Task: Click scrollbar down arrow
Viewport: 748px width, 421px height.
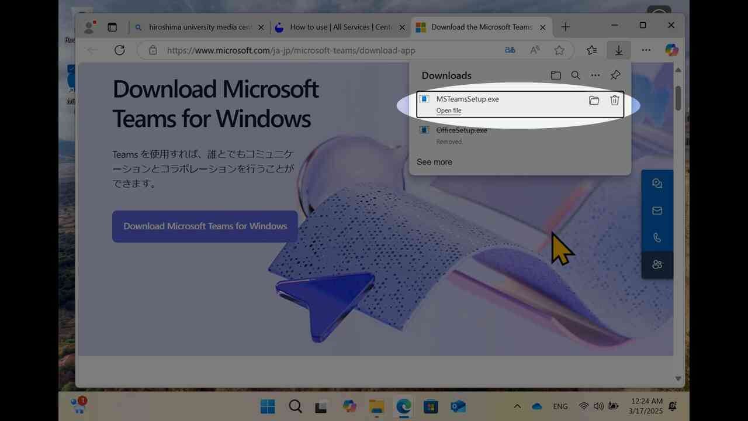Action: [x=678, y=379]
